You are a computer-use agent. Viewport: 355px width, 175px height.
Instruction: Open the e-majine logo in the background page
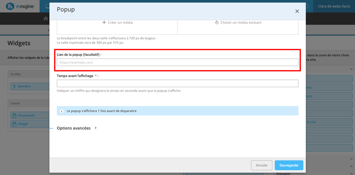click(x=20, y=6)
